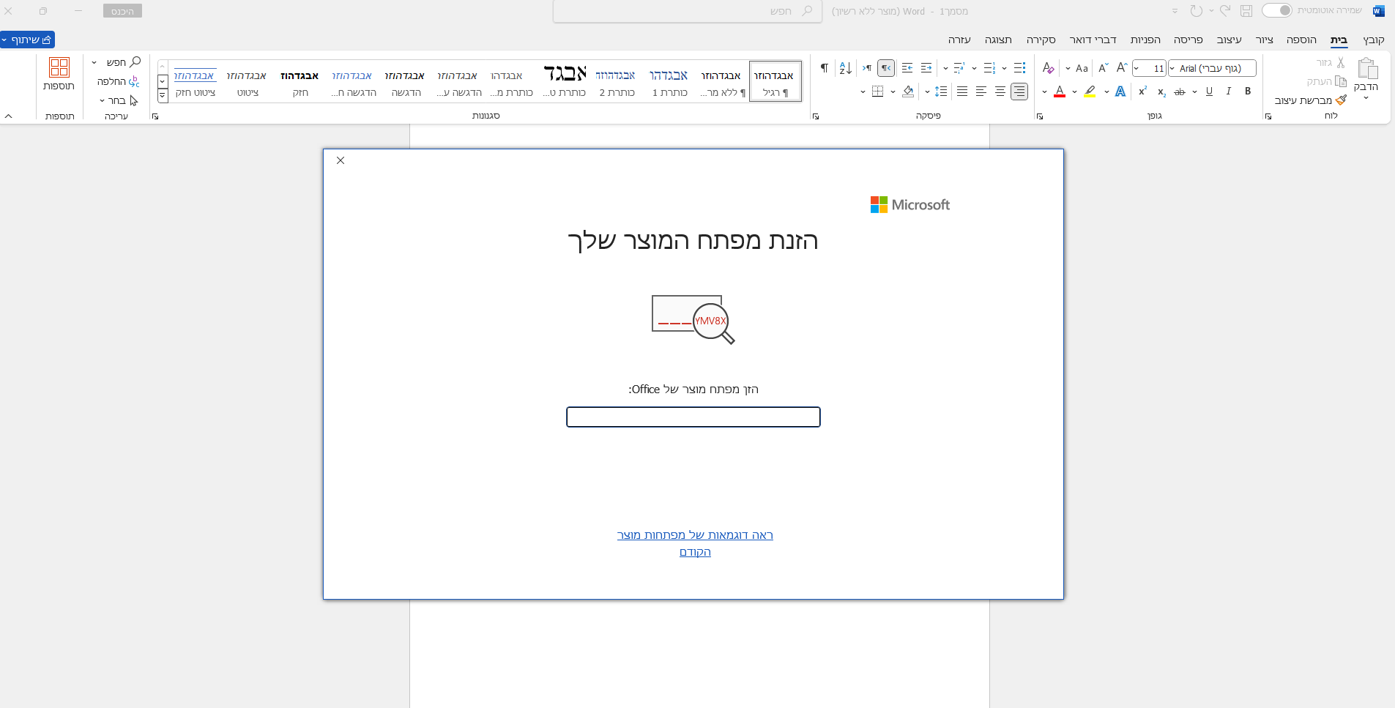Click the Numbering list icon
The image size is (1395, 708).
[989, 68]
